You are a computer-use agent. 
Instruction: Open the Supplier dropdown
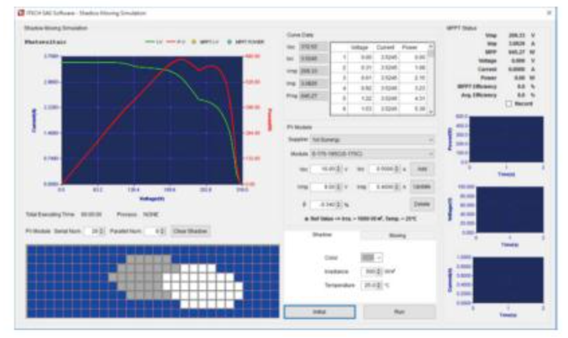pyautogui.click(x=372, y=139)
